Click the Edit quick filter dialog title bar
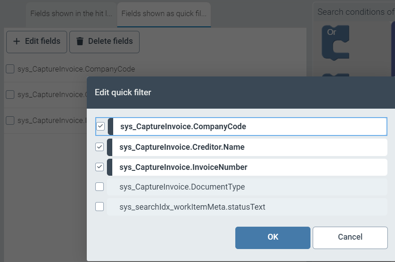 pyautogui.click(x=179, y=92)
